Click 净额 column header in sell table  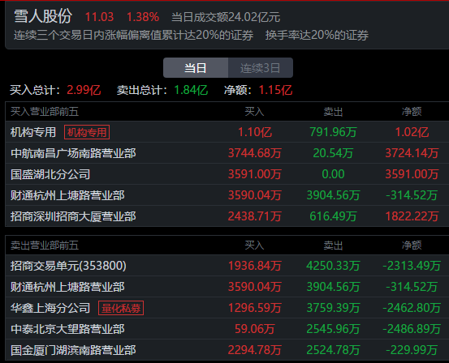[x=412, y=246]
